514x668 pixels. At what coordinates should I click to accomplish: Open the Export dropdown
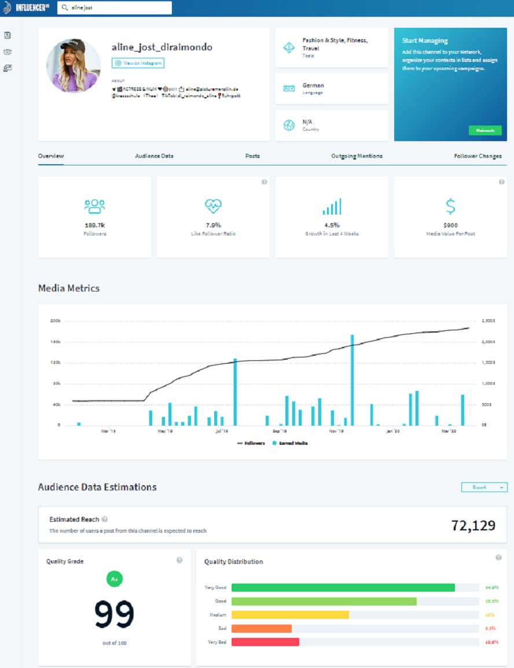click(484, 487)
